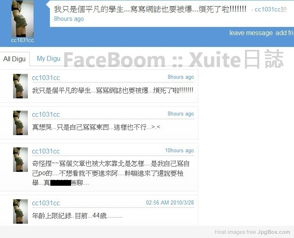The image size is (294, 238).
Task: Click the 8hours ago text in header status
Action: (69, 19)
